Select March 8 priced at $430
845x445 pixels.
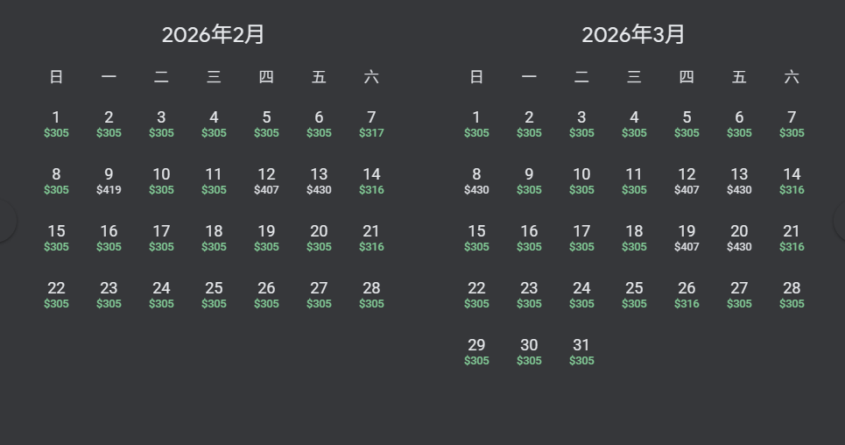(476, 180)
